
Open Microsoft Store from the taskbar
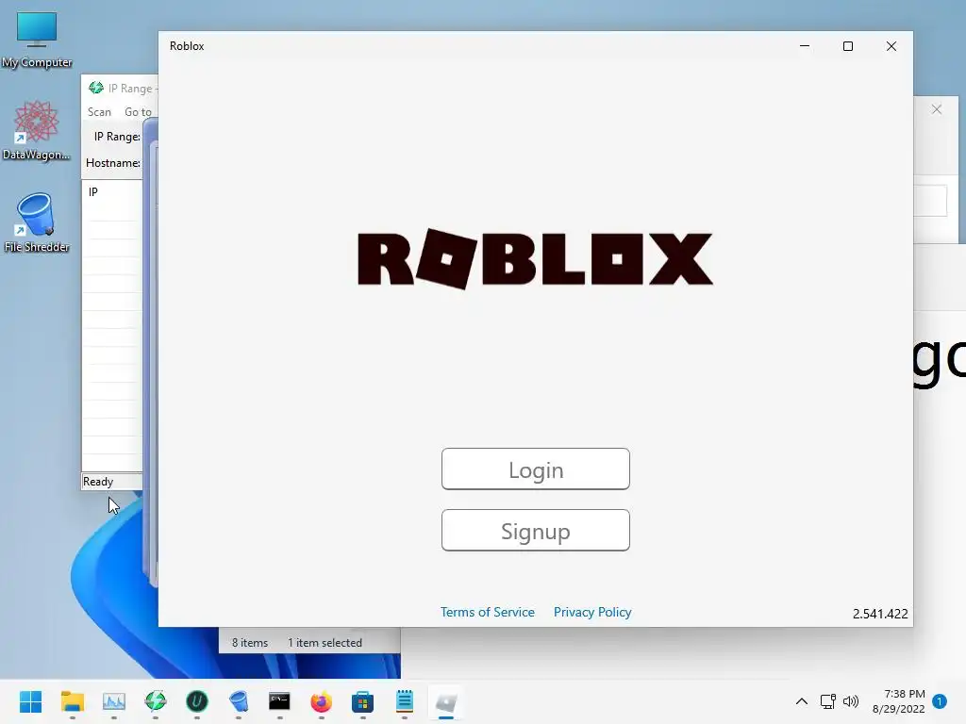point(363,701)
